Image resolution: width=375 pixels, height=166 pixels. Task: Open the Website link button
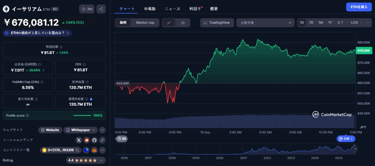coord(50,130)
